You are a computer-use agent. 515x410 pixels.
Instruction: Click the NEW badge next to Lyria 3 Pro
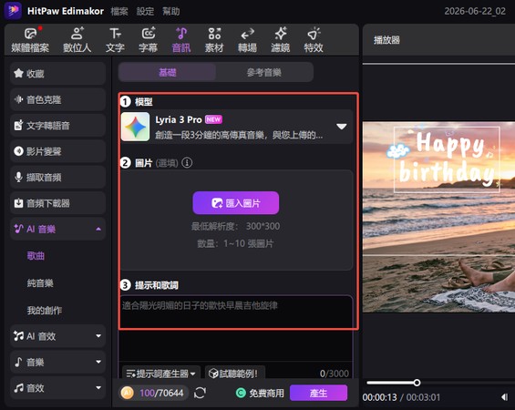pos(213,119)
